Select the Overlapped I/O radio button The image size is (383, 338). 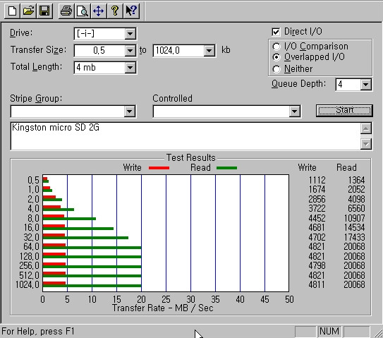pyautogui.click(x=276, y=57)
